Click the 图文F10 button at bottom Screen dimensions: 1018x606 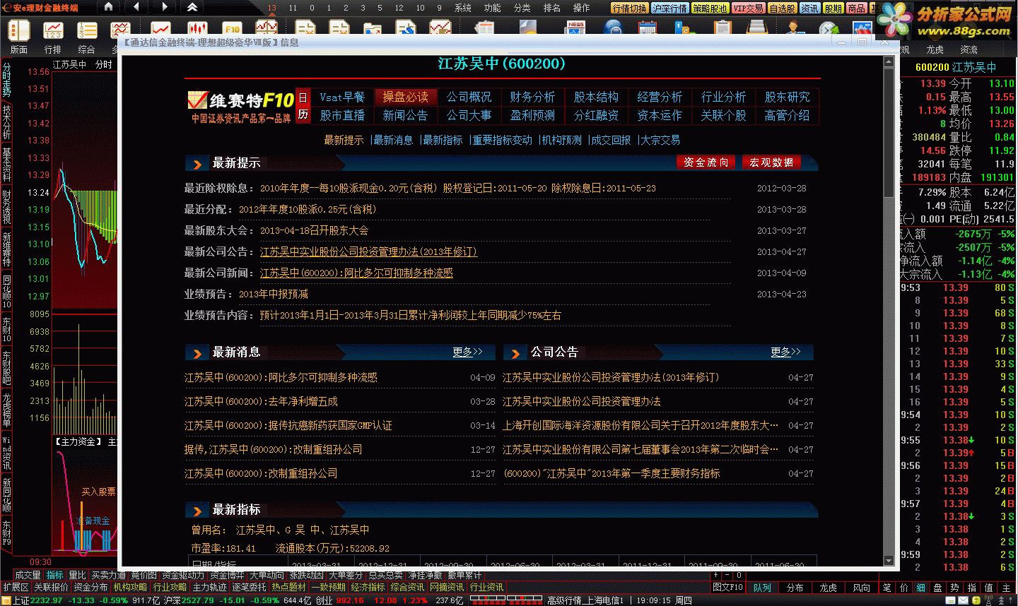click(x=727, y=588)
